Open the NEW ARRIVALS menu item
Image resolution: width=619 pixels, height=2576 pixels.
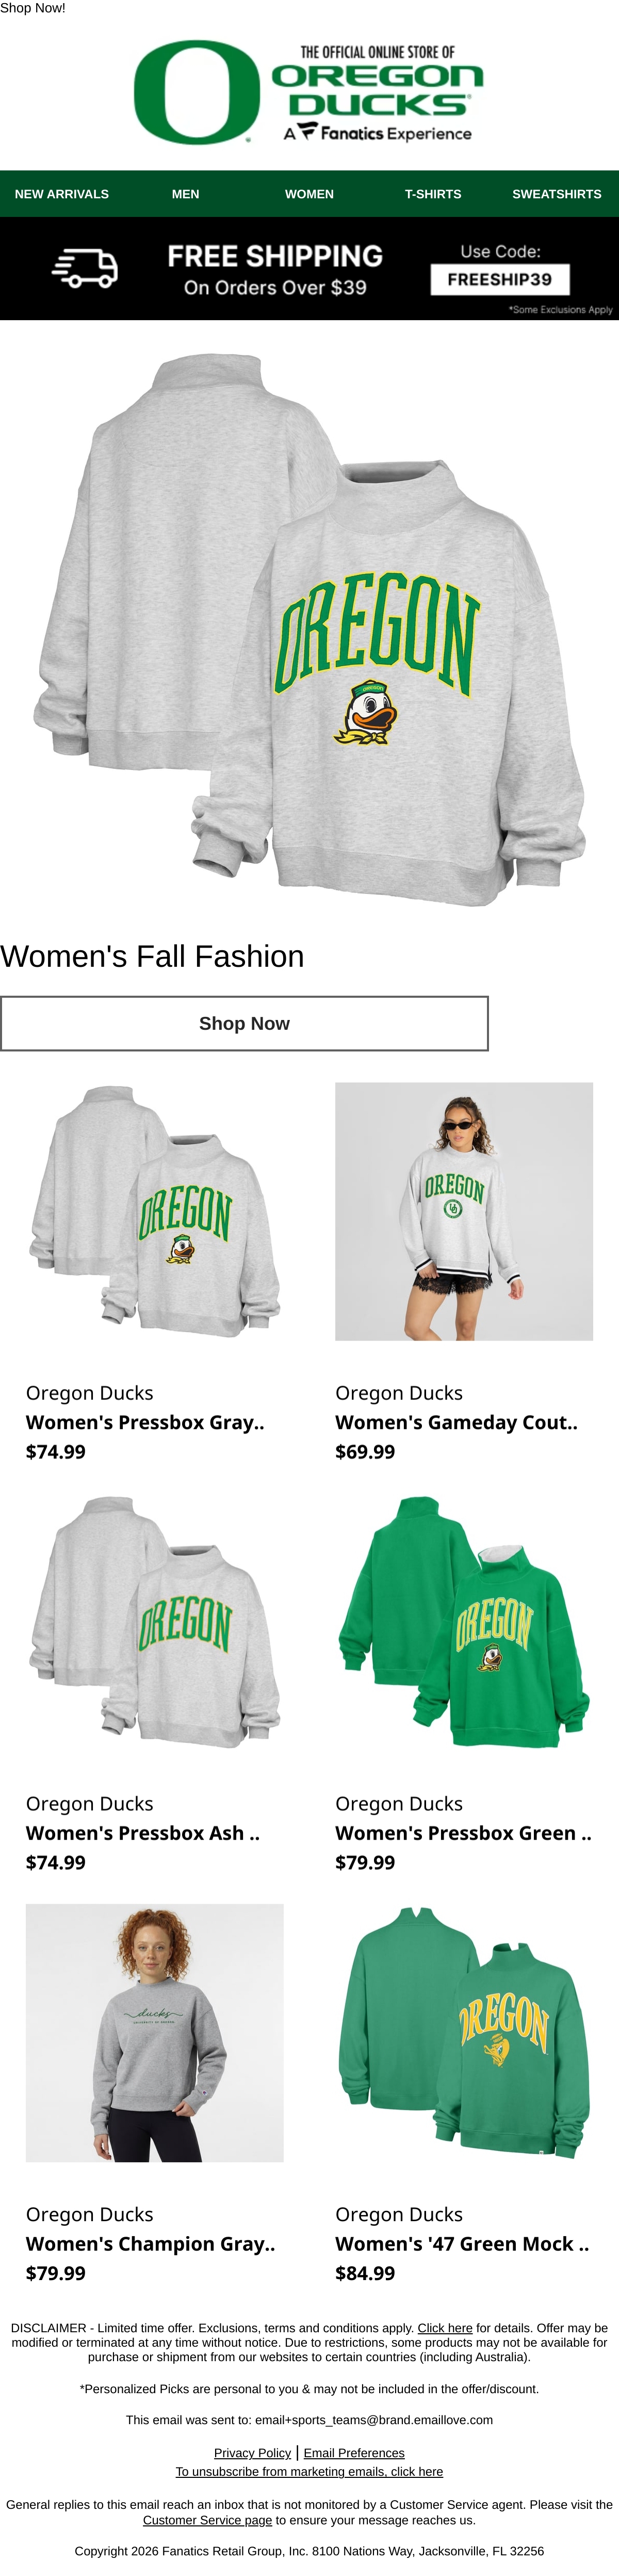click(x=62, y=194)
